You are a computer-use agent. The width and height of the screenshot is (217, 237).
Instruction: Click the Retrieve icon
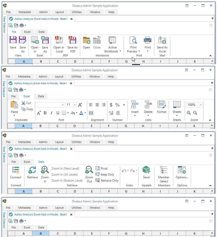[32, 170]
